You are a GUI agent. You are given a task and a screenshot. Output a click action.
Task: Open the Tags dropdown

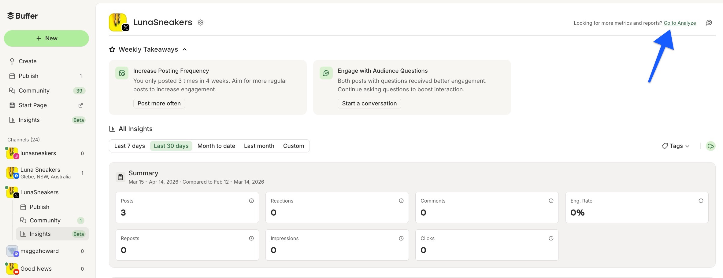tap(675, 146)
